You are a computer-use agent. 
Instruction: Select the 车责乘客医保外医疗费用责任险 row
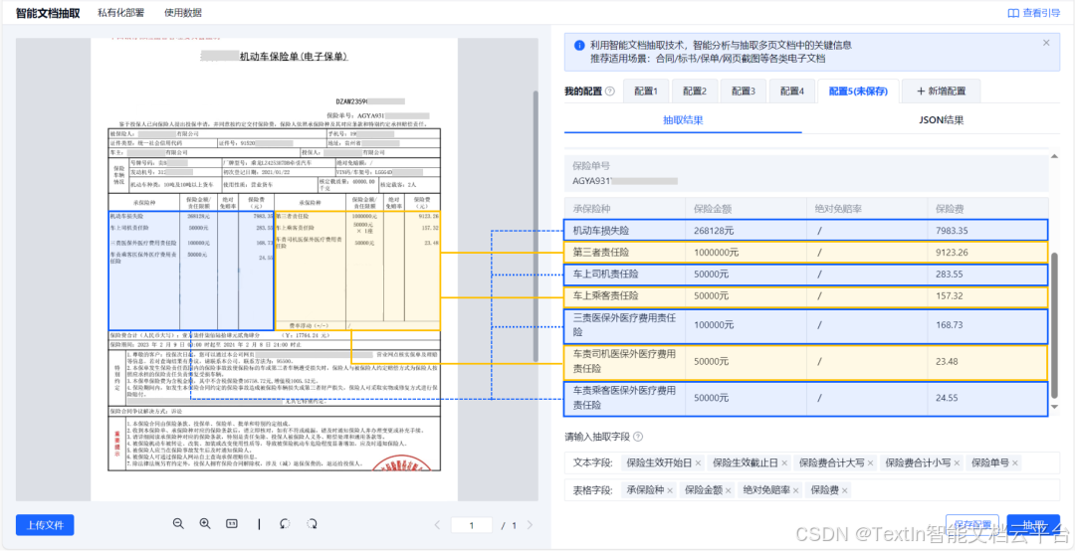(805, 398)
